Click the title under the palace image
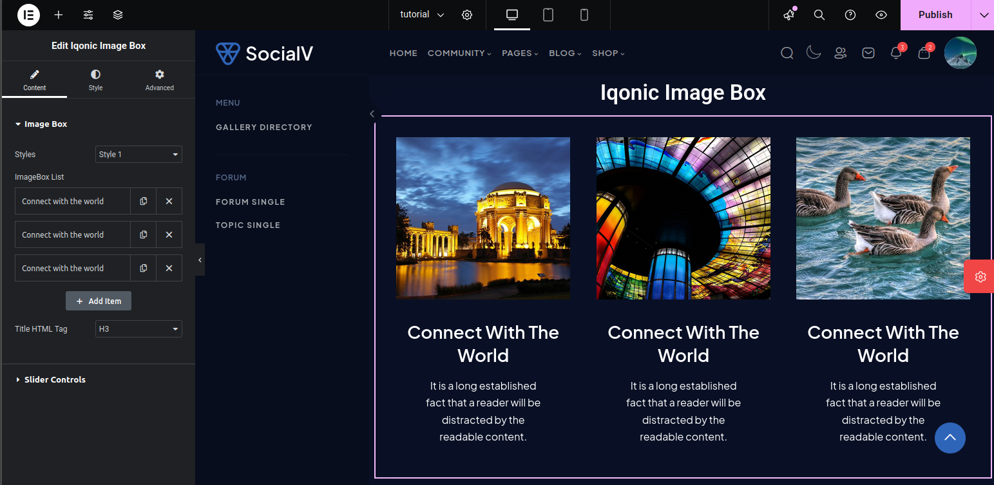The width and height of the screenshot is (994, 485). (483, 344)
